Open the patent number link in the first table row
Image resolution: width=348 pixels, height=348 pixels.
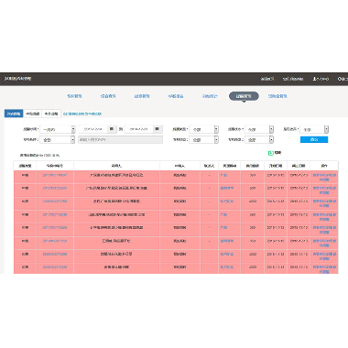pyautogui.click(x=55, y=175)
